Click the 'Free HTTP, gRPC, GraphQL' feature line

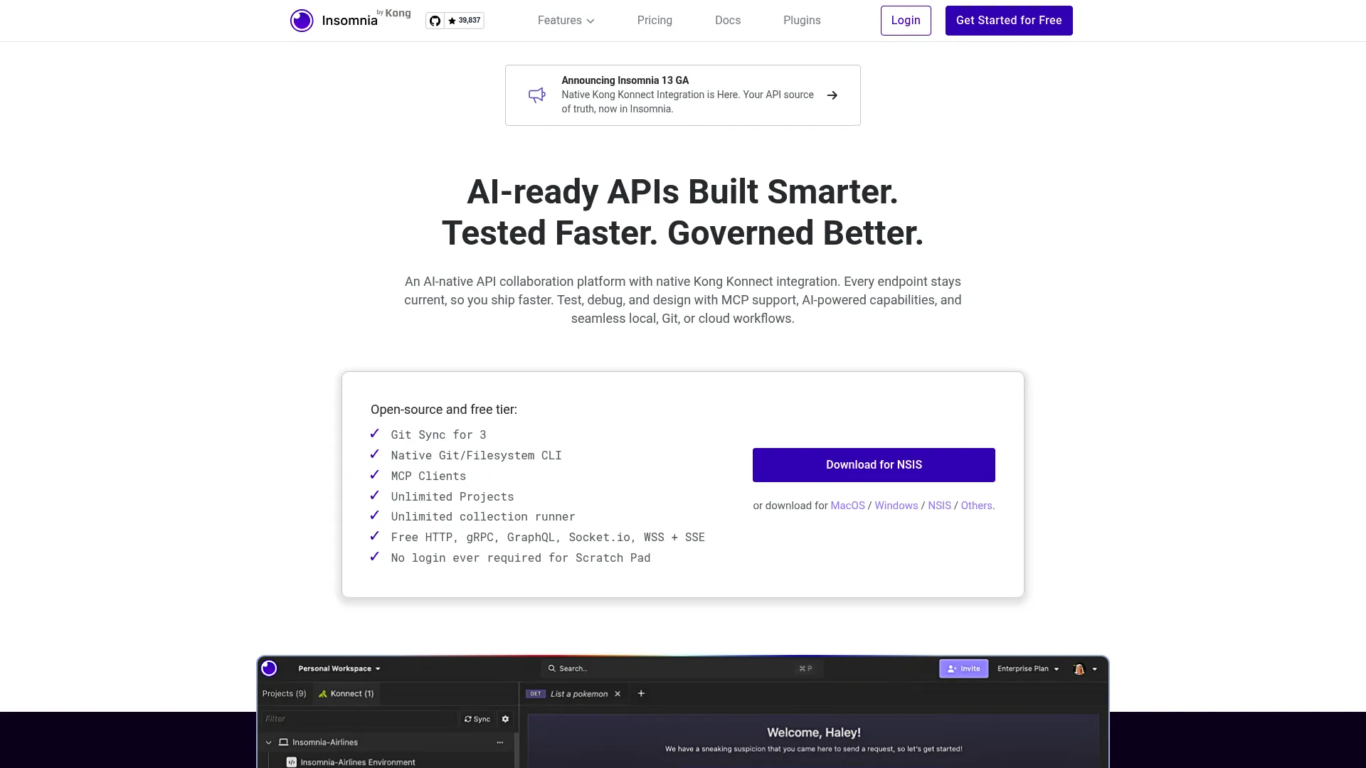548,538
